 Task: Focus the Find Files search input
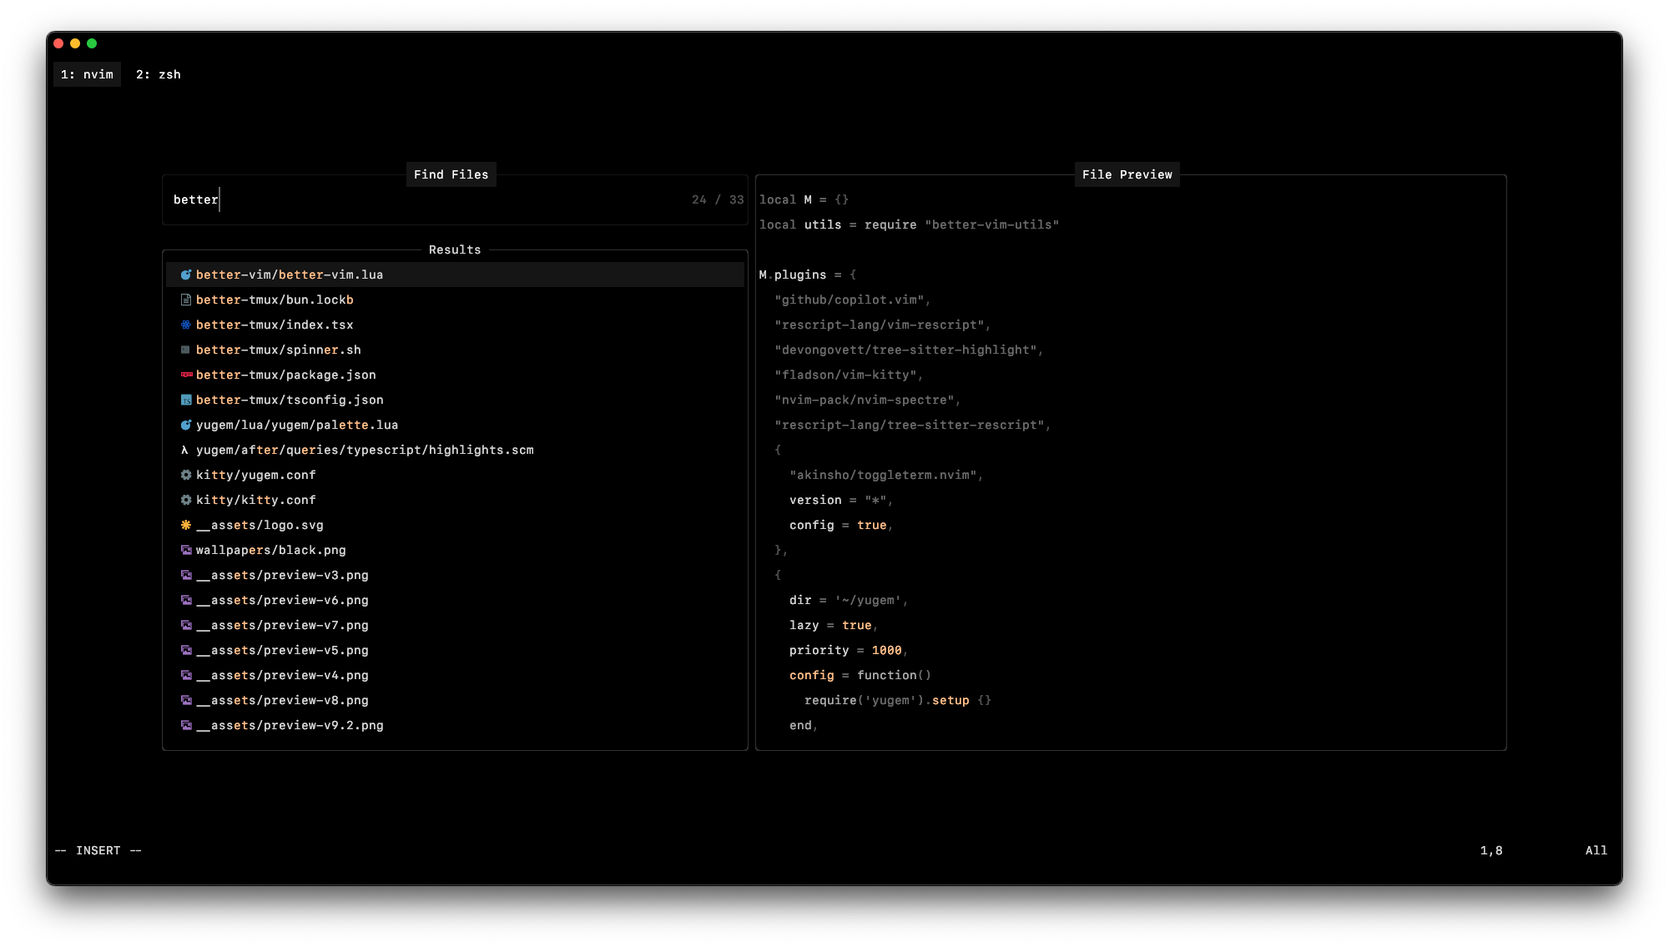point(455,199)
